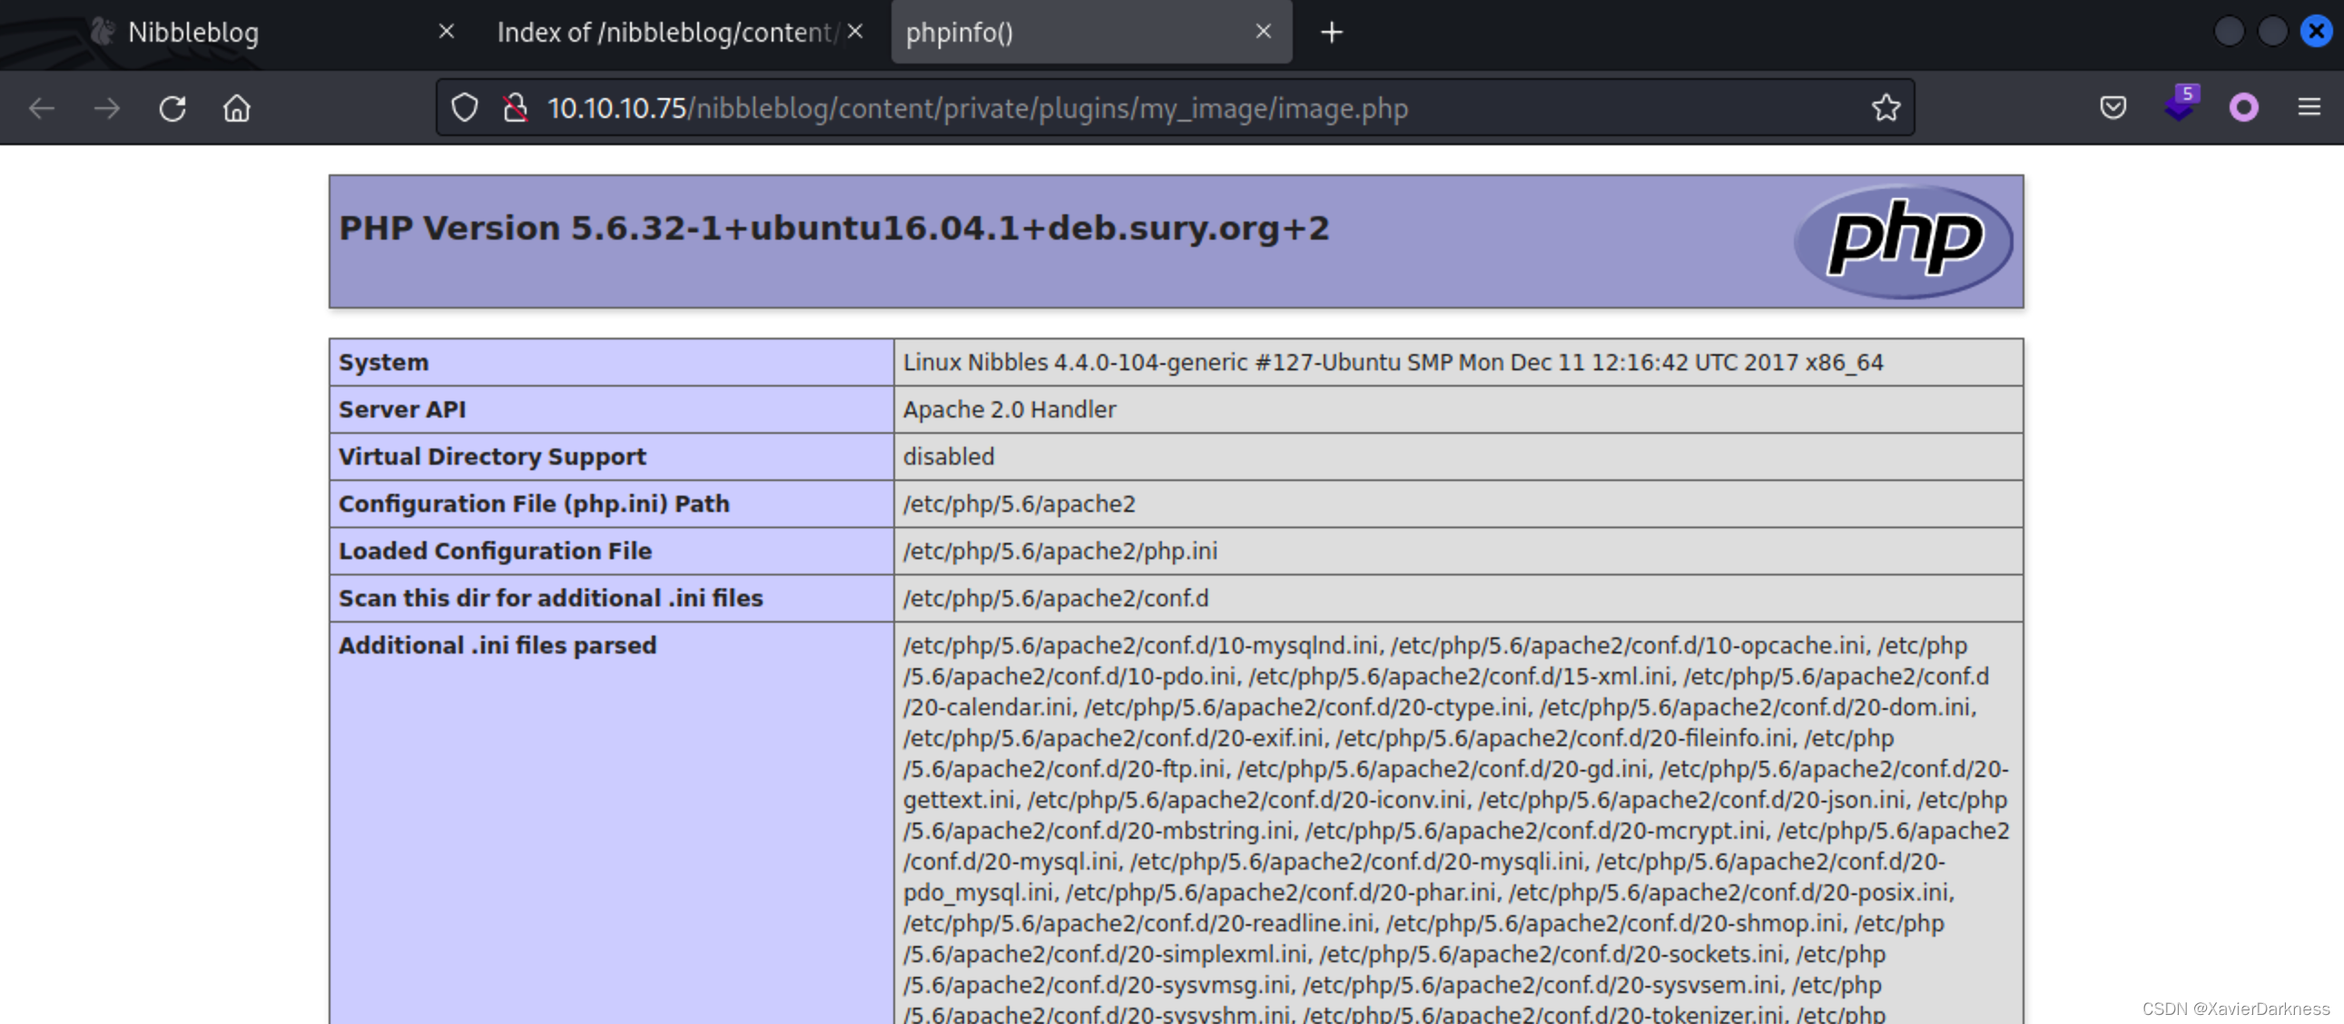Click the purple circle extension icon
The image size is (2344, 1024).
coord(2244,108)
